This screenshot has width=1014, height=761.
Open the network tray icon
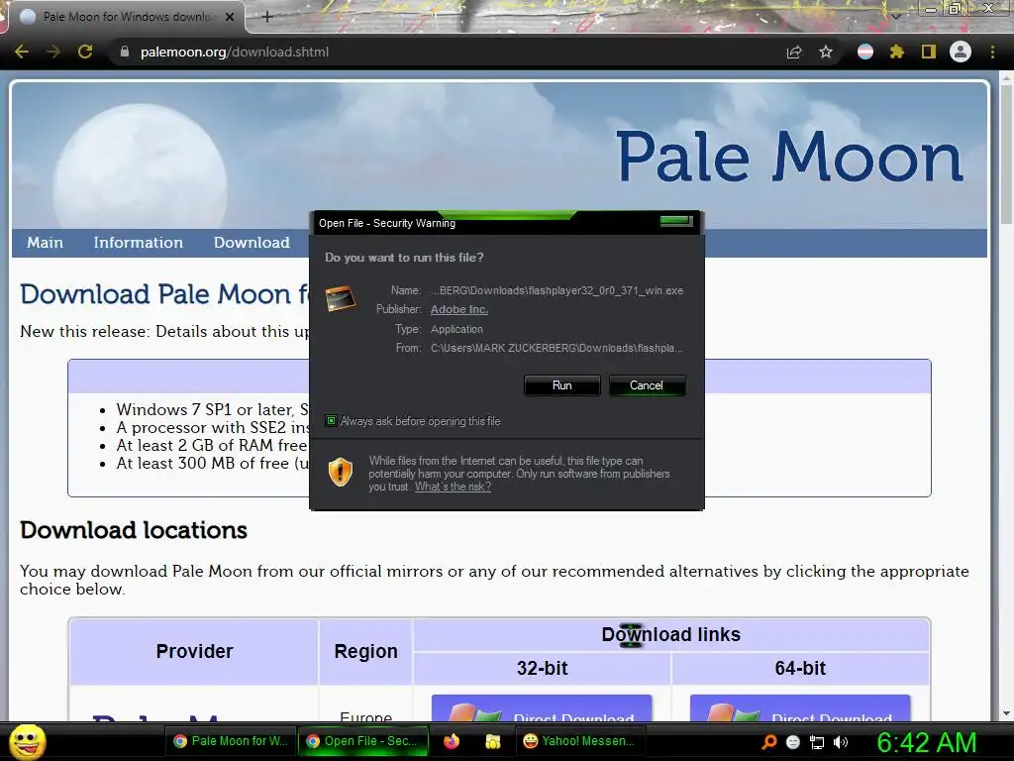point(817,743)
